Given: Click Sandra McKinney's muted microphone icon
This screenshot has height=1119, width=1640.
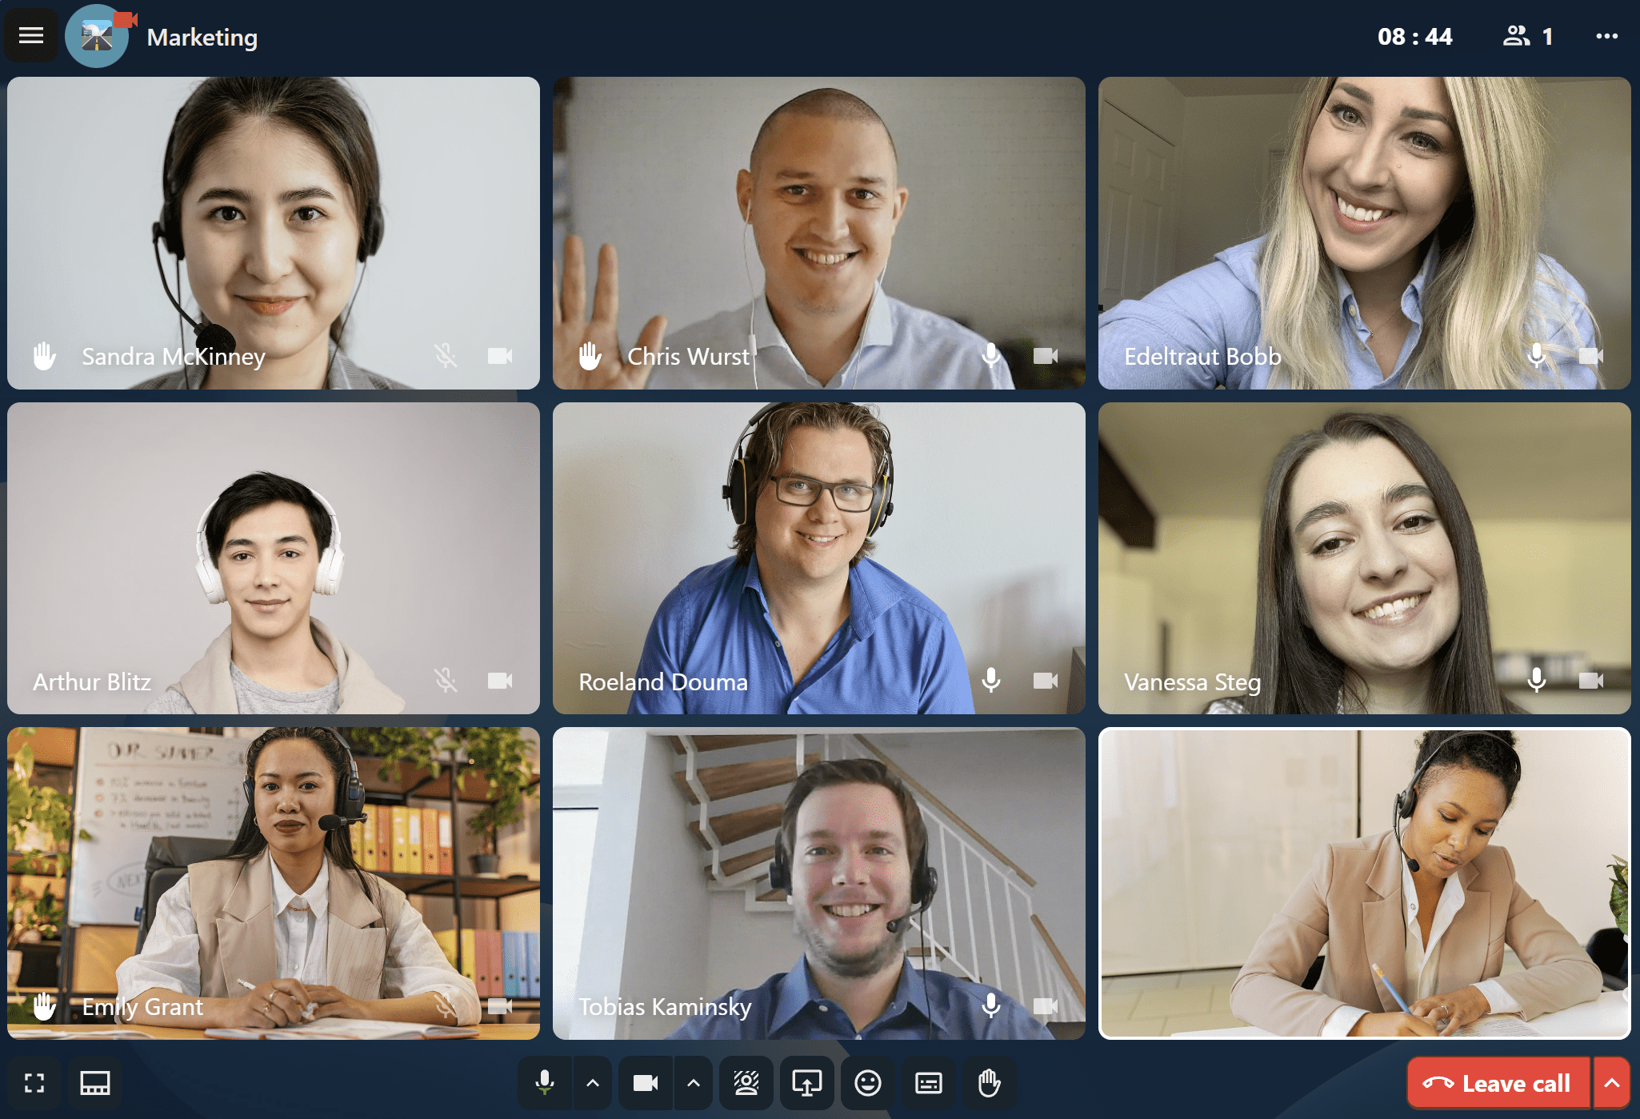Looking at the screenshot, I should click(x=446, y=355).
